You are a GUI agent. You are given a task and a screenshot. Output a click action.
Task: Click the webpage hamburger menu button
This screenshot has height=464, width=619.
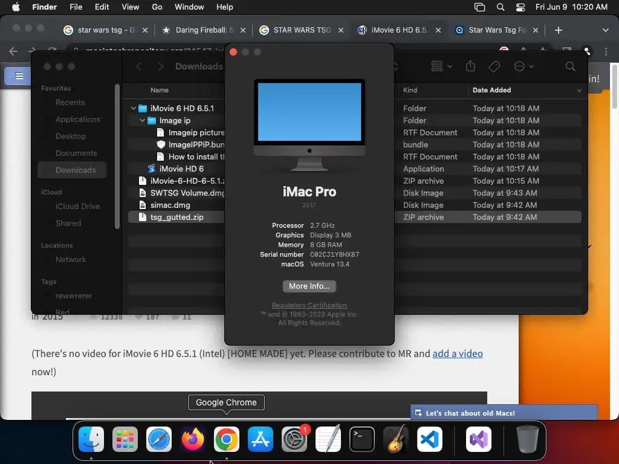click(19, 76)
